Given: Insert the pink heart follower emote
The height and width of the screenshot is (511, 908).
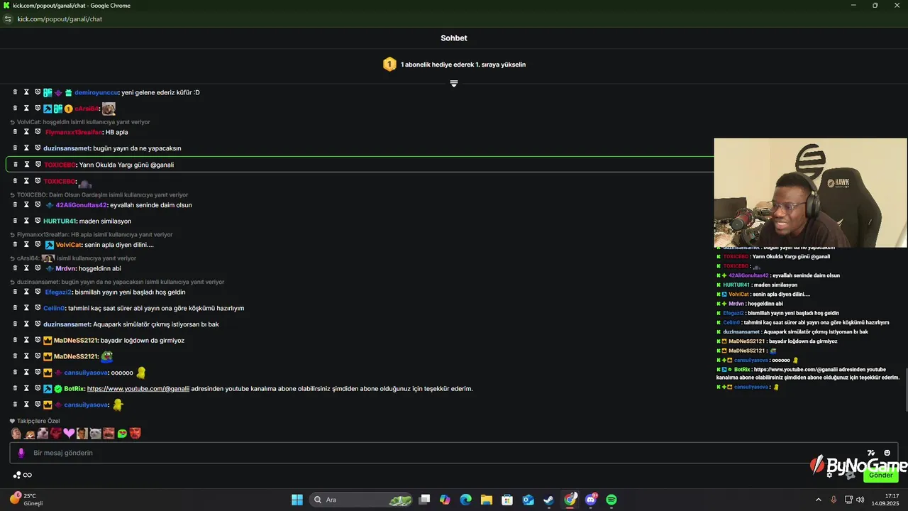Looking at the screenshot, I should [x=69, y=433].
